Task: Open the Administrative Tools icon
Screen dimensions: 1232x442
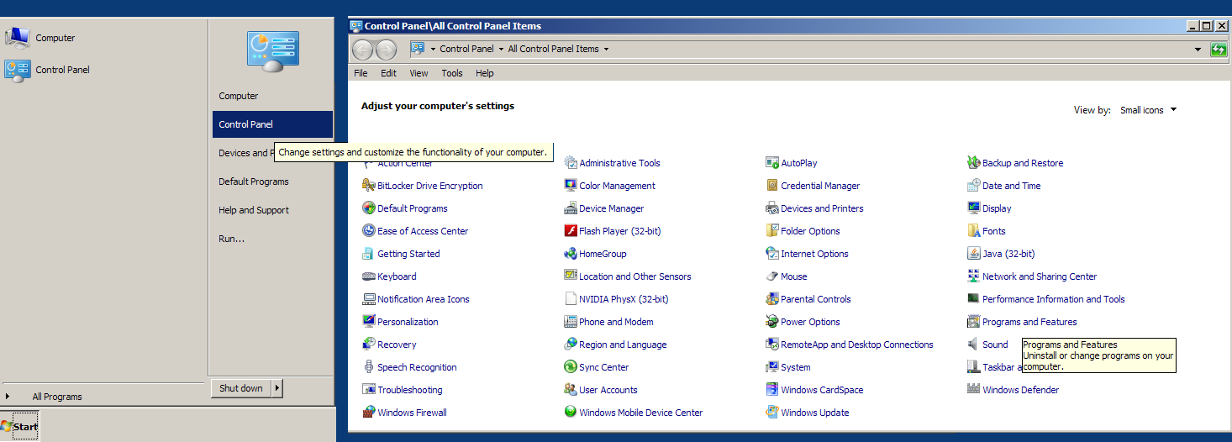Action: 571,163
